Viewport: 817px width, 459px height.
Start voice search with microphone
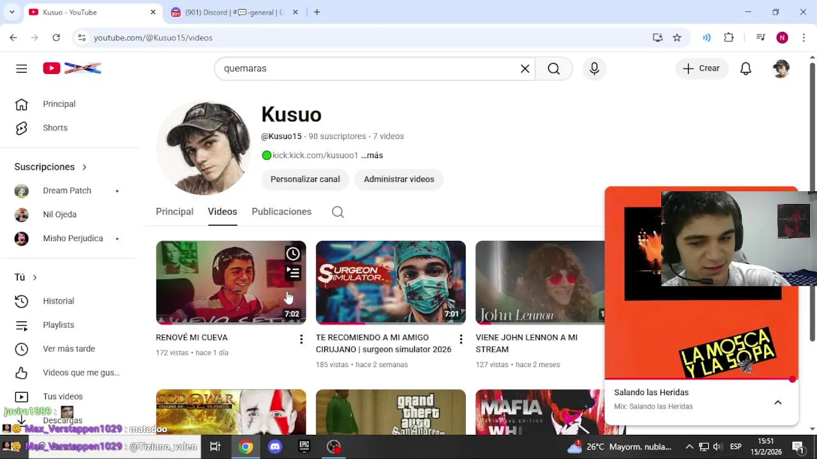pyautogui.click(x=594, y=68)
